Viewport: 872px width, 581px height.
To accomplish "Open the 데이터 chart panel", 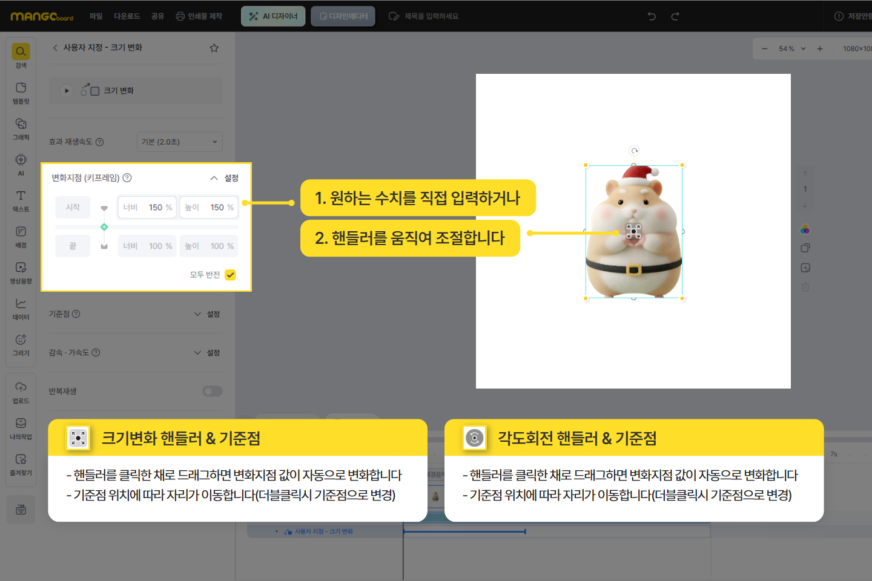I will [21, 308].
